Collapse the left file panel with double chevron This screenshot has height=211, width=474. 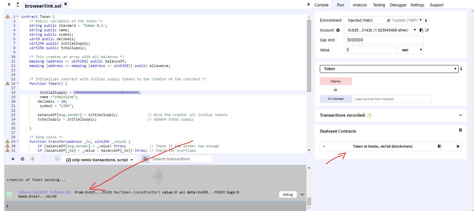coord(9,4)
